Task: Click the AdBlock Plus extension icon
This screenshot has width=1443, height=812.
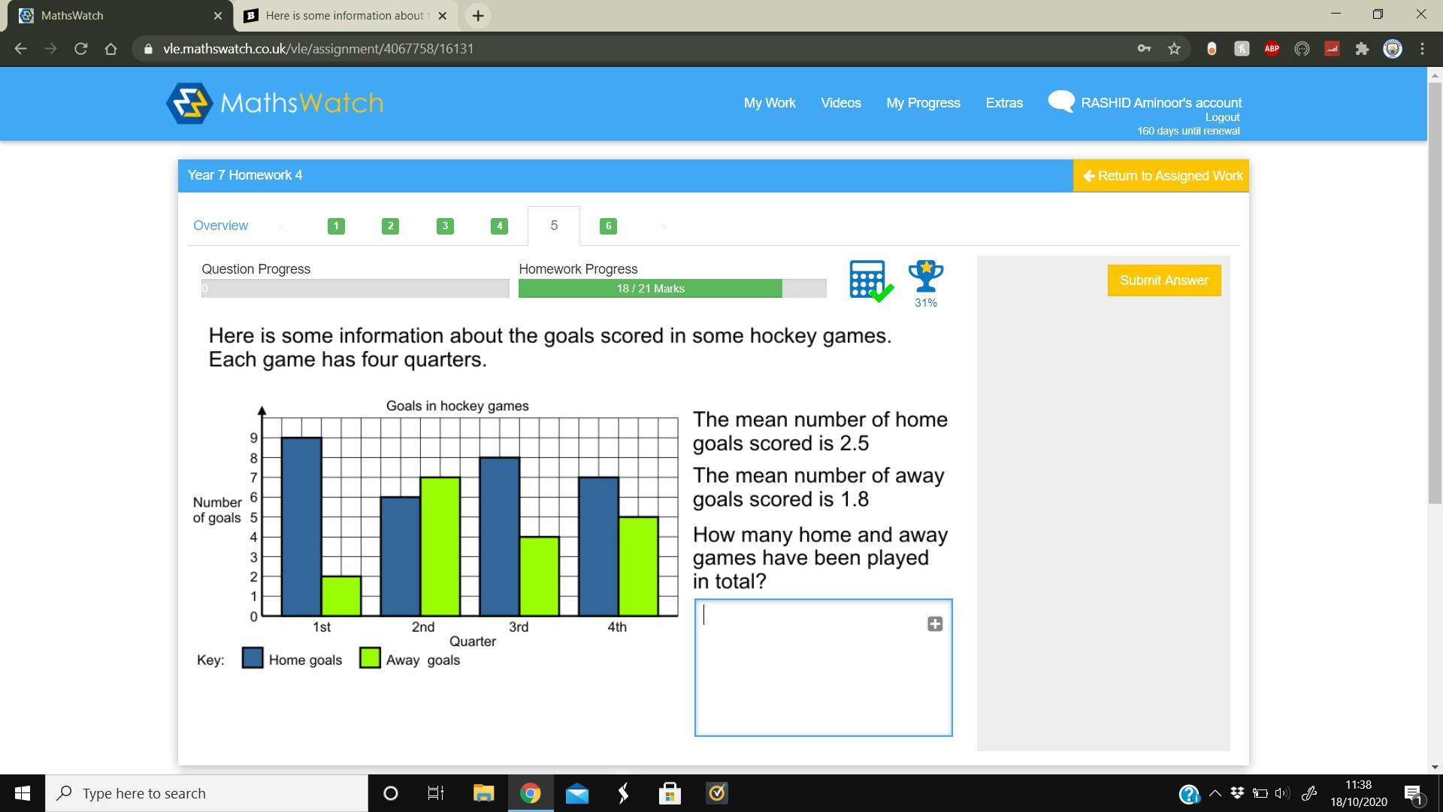Action: 1272,49
